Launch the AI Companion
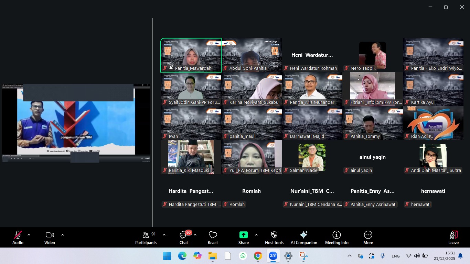This screenshot has height=264, width=470. [304, 238]
